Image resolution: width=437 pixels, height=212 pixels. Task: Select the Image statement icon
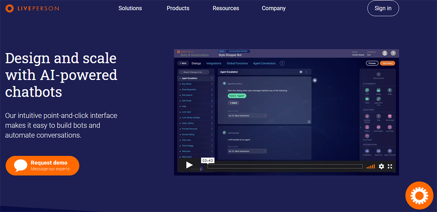point(378,90)
